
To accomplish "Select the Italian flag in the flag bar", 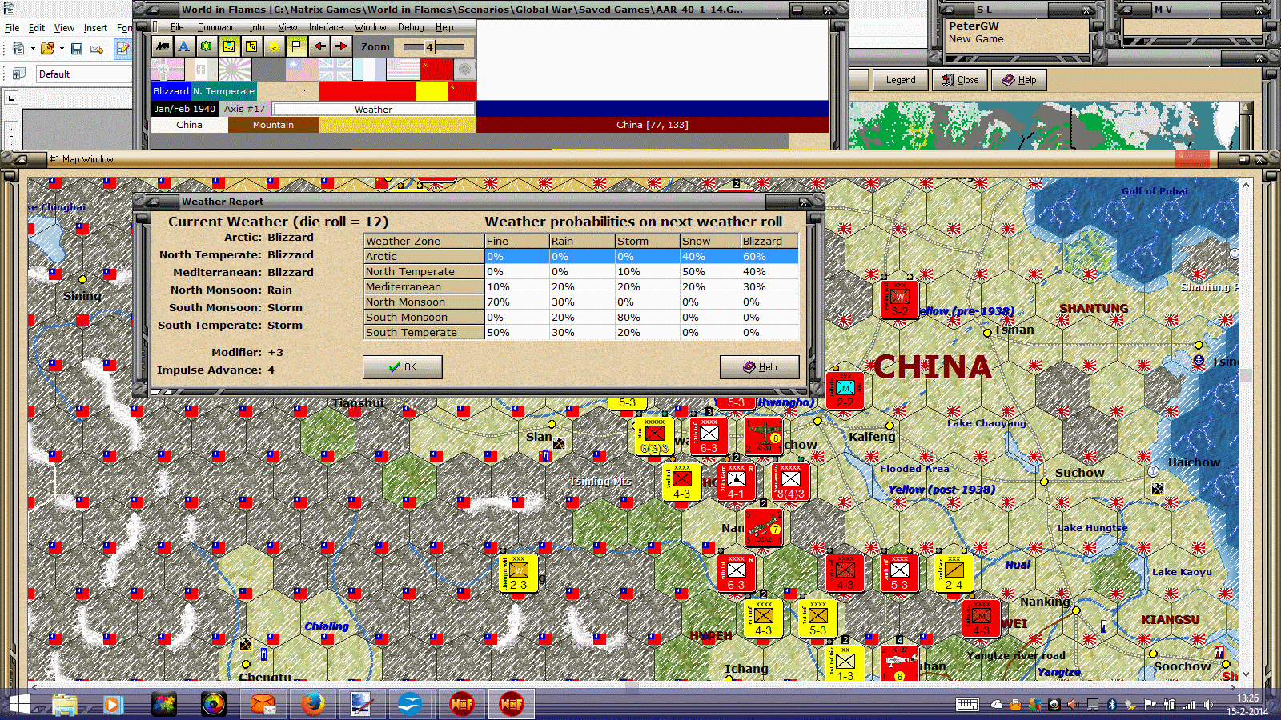I will [201, 69].
